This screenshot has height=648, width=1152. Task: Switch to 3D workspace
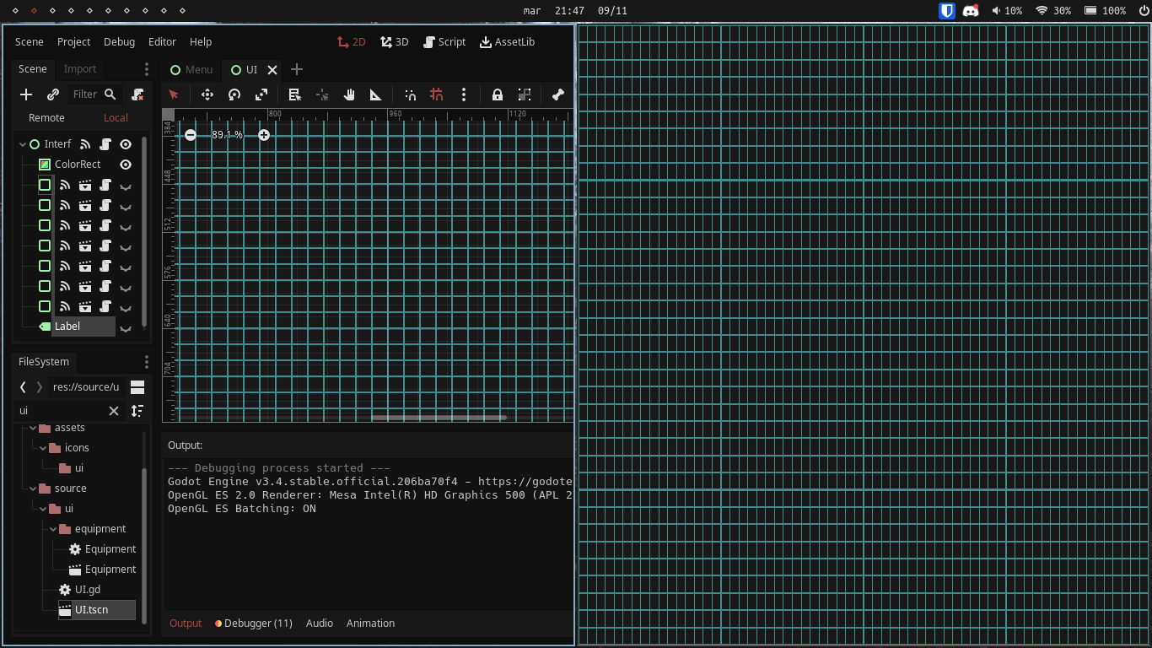coord(394,42)
